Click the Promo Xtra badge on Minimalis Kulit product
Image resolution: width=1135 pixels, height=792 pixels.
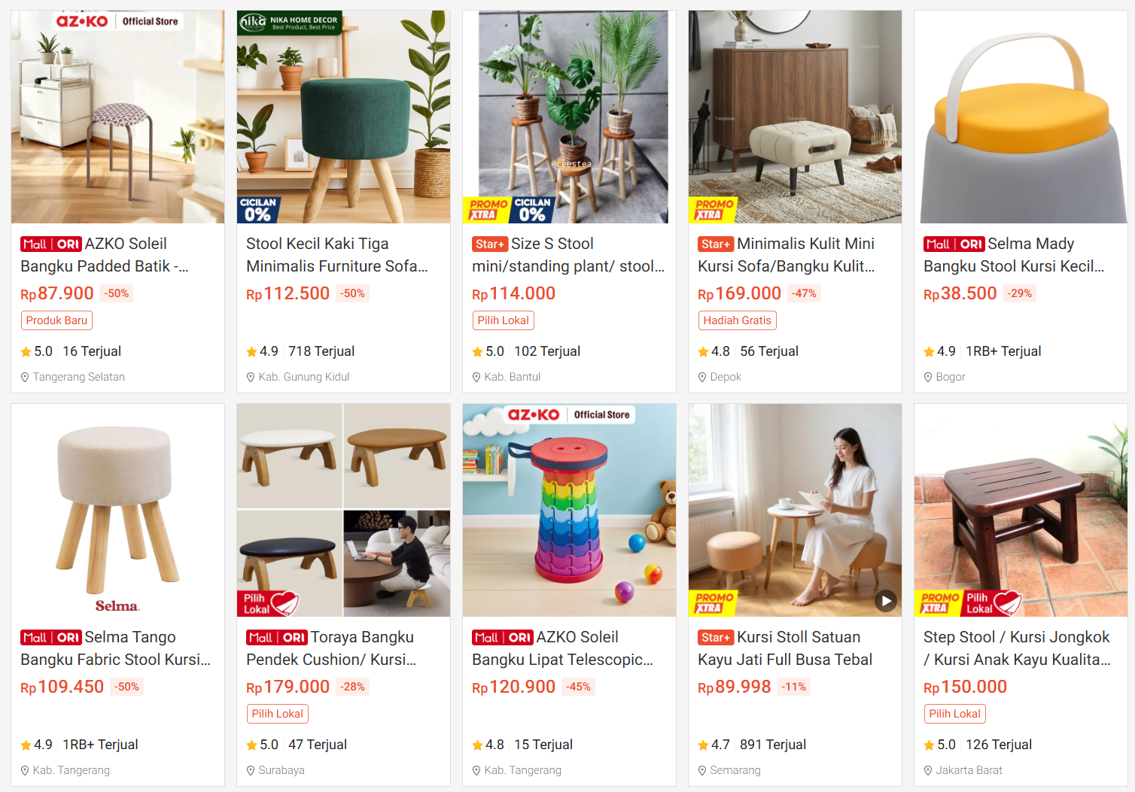pos(712,210)
